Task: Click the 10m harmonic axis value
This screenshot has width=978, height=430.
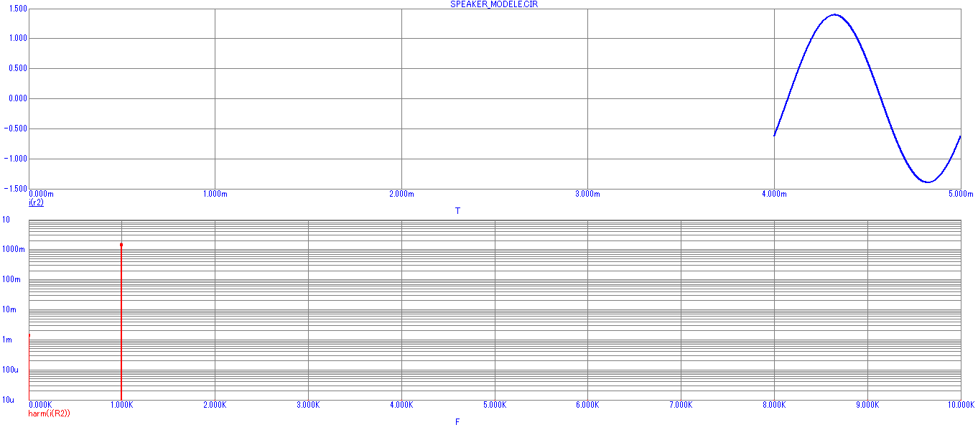Action: [9, 310]
